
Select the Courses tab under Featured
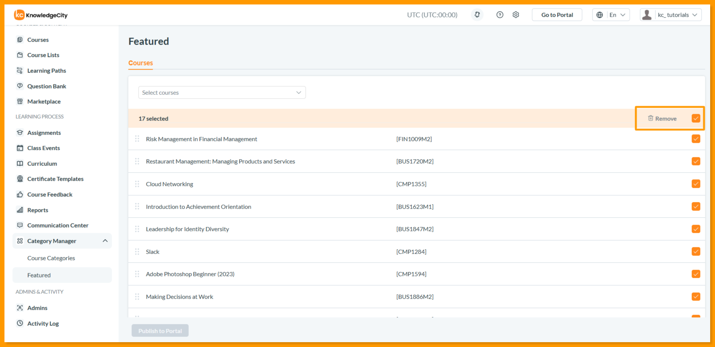[140, 63]
